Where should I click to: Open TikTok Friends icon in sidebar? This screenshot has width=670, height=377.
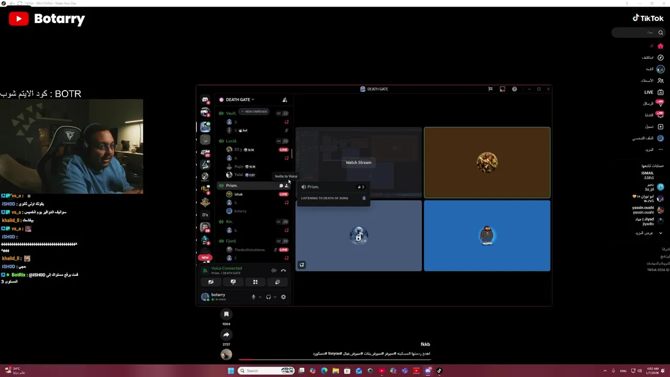[x=661, y=81]
